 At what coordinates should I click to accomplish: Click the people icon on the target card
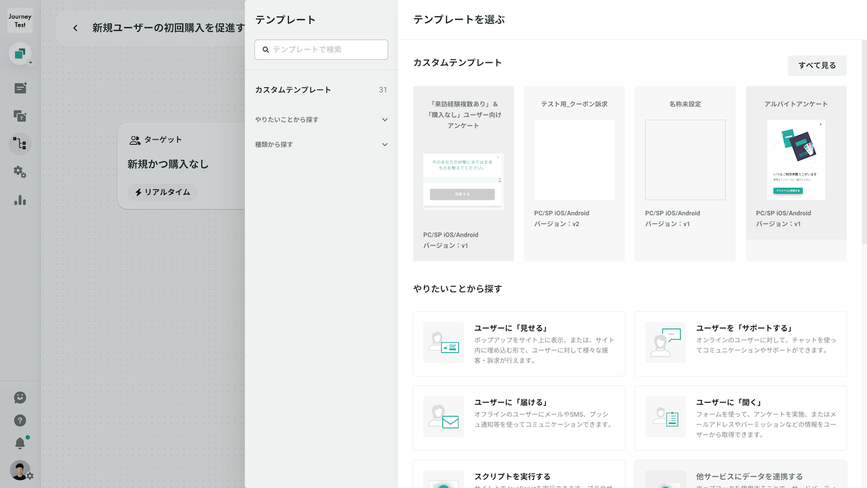tap(135, 140)
